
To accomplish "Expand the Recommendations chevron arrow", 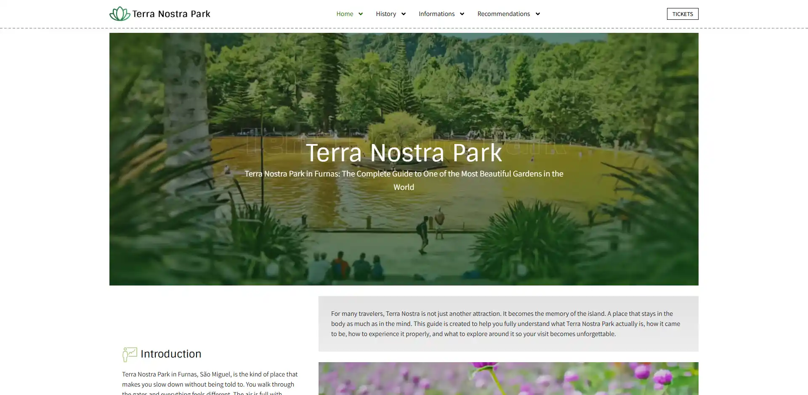I will click(x=538, y=14).
